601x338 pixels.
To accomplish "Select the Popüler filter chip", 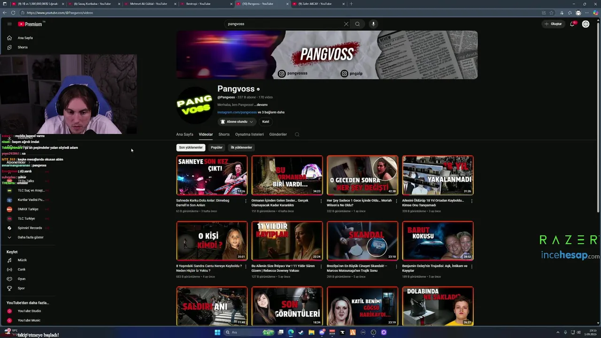I will 216,147.
